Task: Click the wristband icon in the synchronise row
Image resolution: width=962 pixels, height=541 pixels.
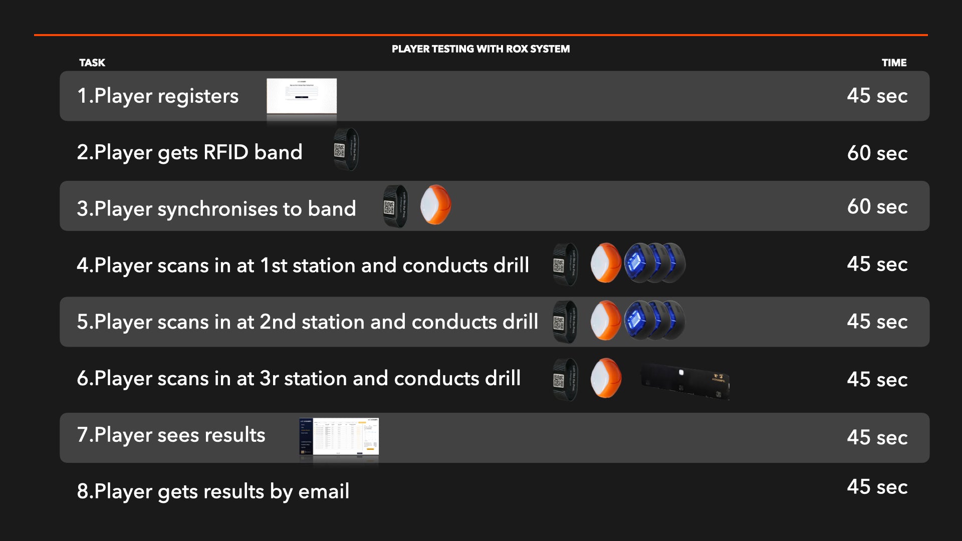Action: click(395, 206)
